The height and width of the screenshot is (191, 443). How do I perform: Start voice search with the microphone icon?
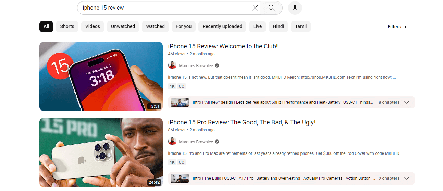pyautogui.click(x=295, y=8)
